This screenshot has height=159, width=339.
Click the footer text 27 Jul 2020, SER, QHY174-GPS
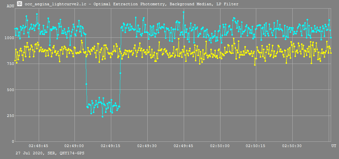(47, 153)
